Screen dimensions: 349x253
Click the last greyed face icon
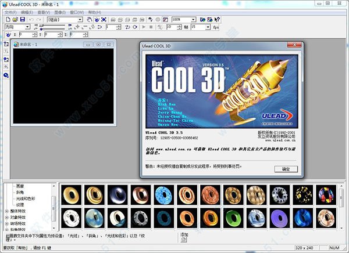(142, 20)
